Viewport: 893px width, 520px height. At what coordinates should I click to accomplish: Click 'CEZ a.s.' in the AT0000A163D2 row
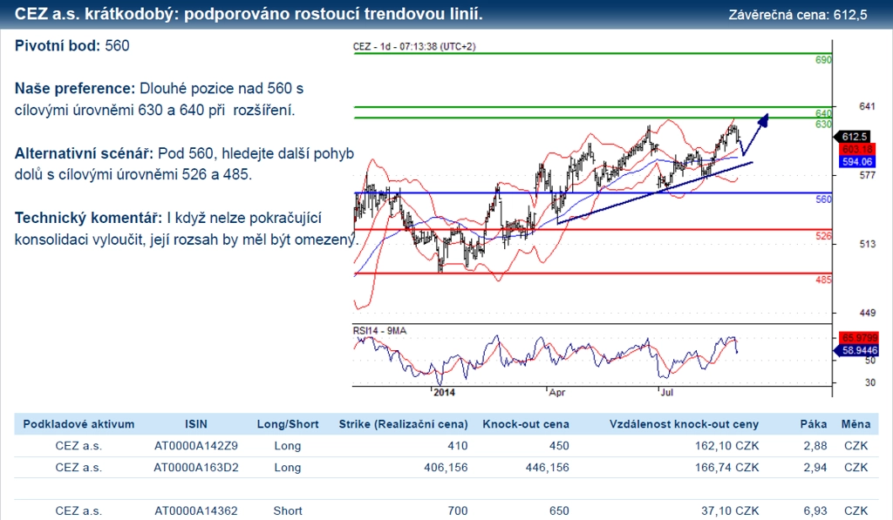(78, 467)
